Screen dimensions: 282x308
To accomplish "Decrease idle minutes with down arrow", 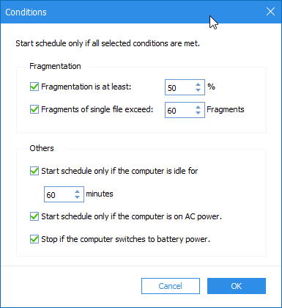I will pyautogui.click(x=77, y=197).
